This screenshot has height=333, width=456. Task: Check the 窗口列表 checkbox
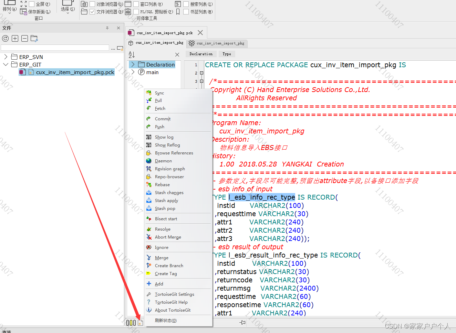[136, 4]
